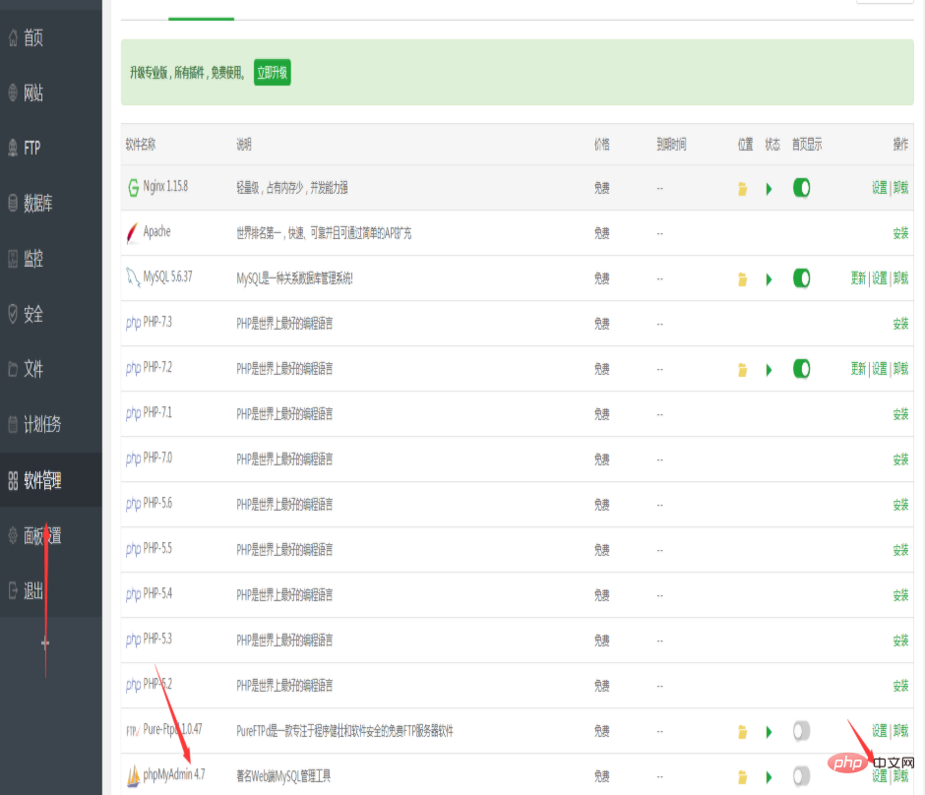Open the folder icon for Nginx 1.15.8
The image size is (925, 795).
pyautogui.click(x=742, y=189)
